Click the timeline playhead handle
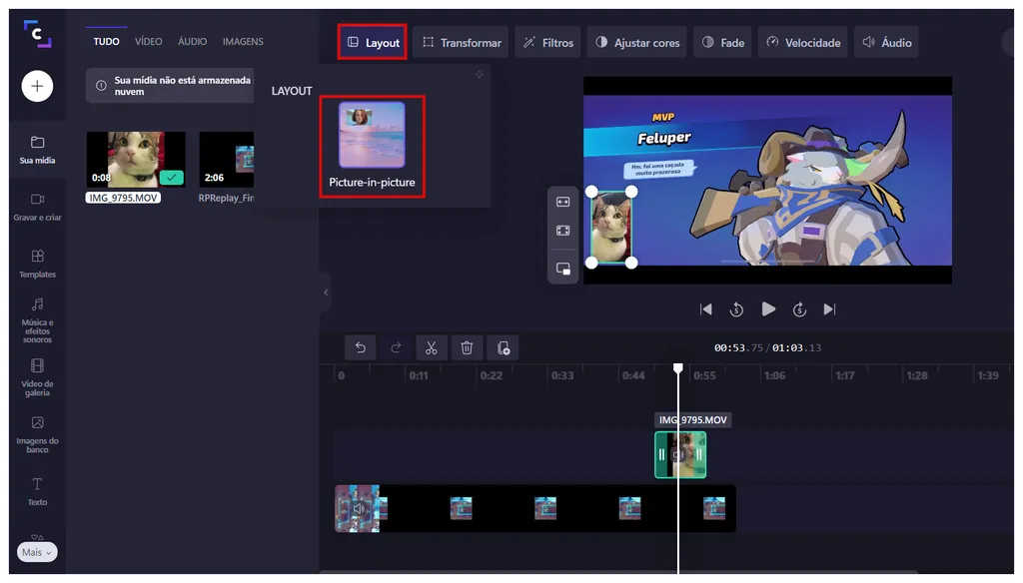This screenshot has height=583, width=1023. [x=678, y=368]
